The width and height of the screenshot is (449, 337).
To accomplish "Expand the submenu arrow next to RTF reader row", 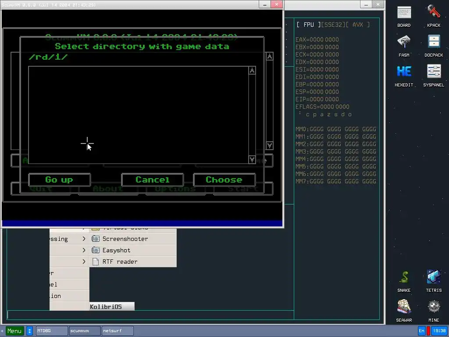I will pyautogui.click(x=84, y=262).
